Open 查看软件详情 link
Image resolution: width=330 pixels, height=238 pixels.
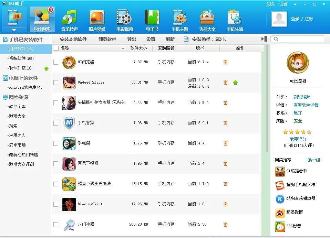306,105
